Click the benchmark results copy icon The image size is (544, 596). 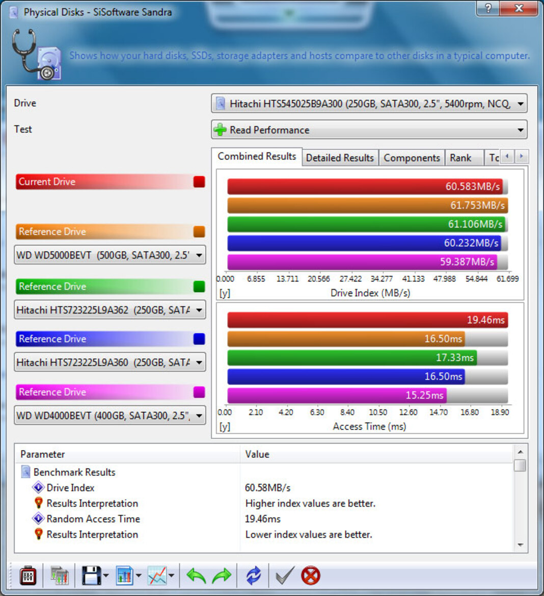pyautogui.click(x=59, y=576)
